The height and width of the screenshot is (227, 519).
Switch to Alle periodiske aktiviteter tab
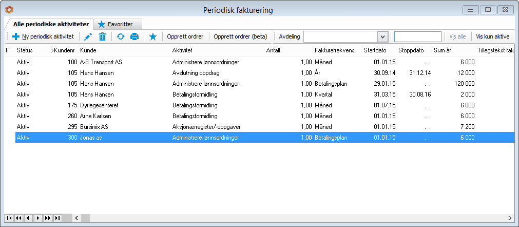(51, 24)
